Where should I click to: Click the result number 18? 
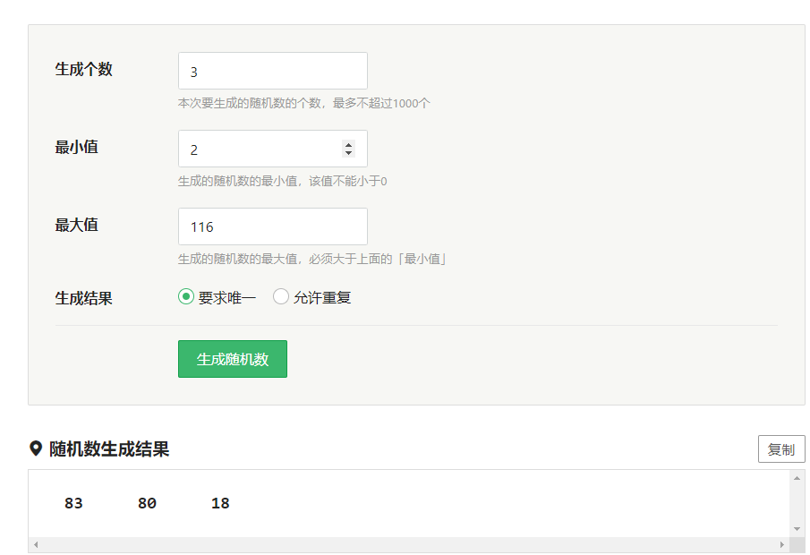tap(220, 503)
